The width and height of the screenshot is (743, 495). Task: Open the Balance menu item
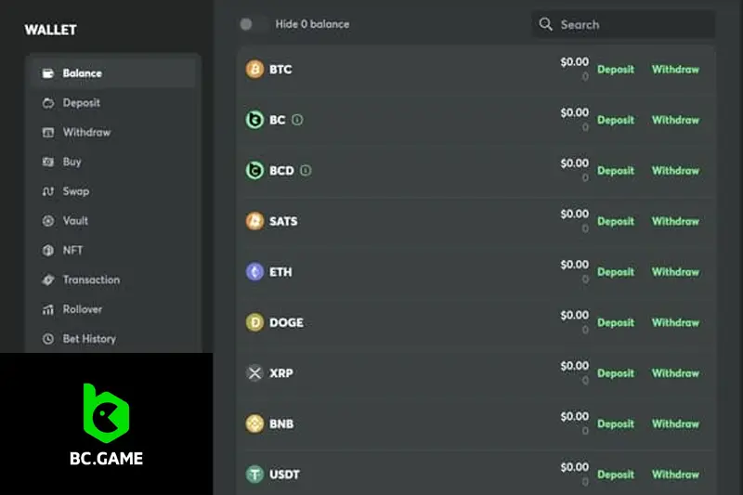[x=113, y=73]
